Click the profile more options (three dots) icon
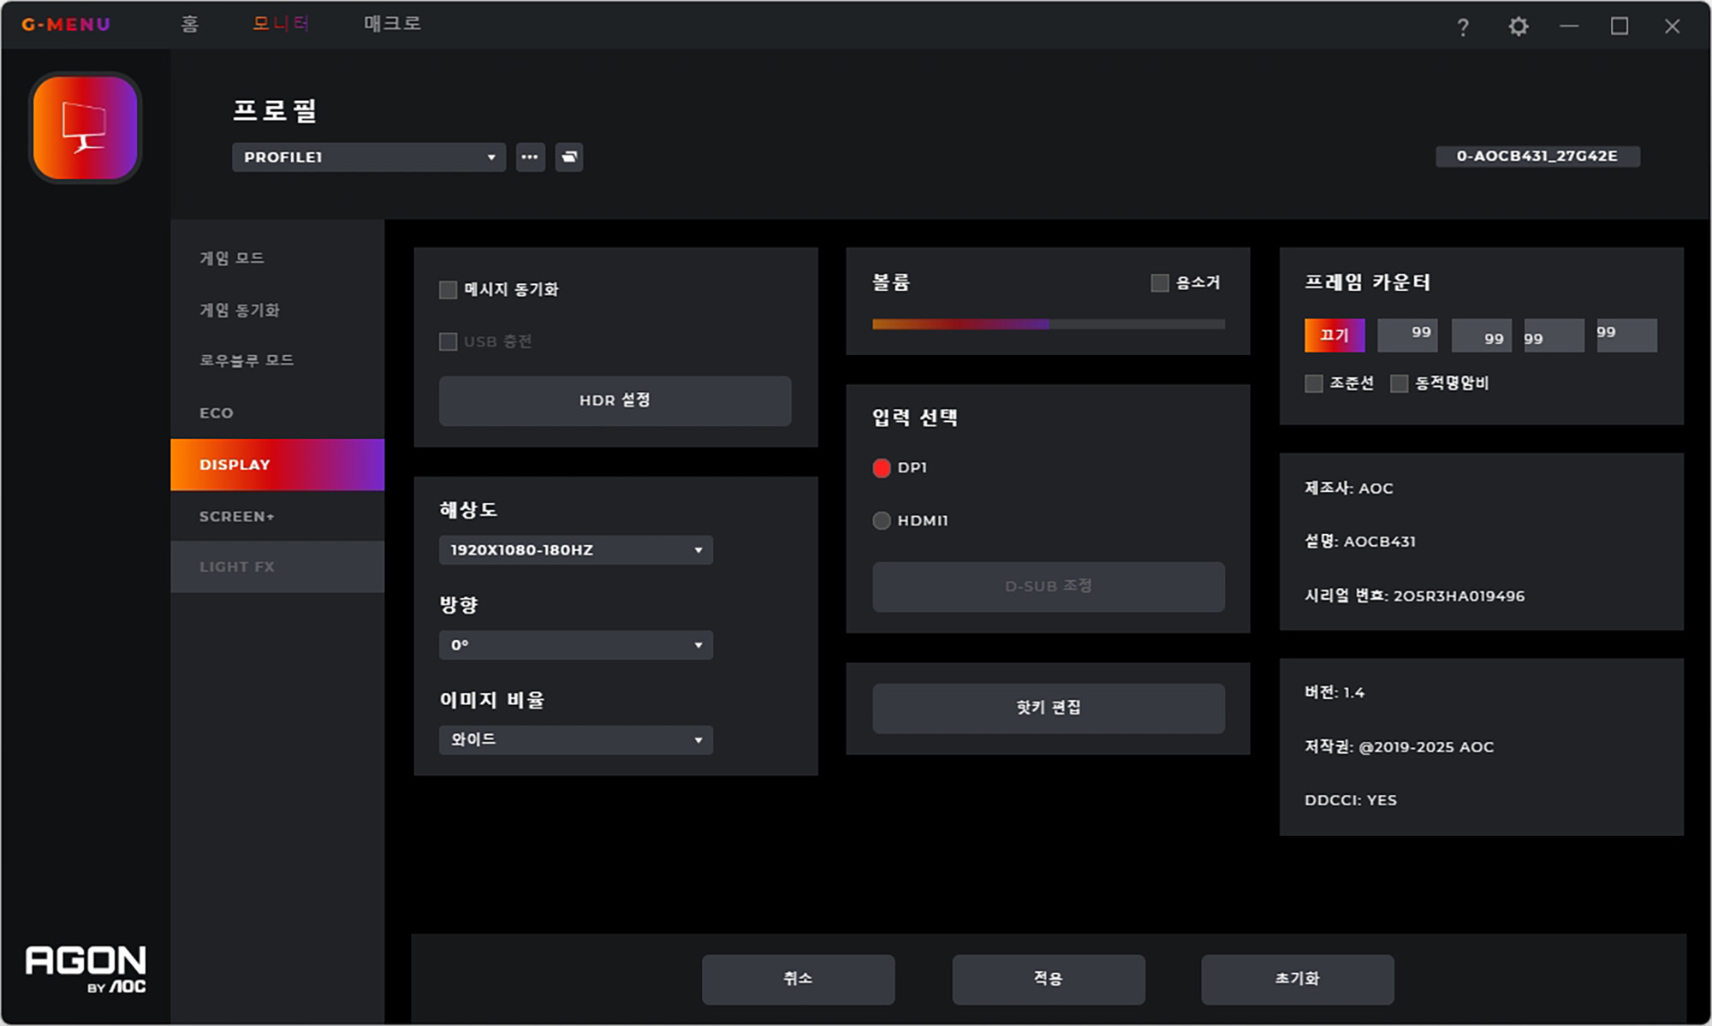The image size is (1712, 1026). pyautogui.click(x=530, y=157)
